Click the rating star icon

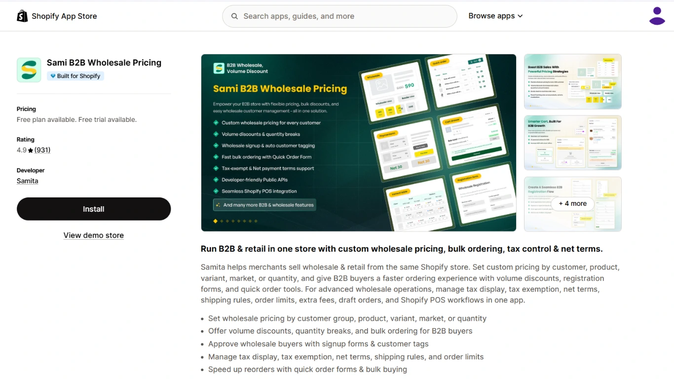click(31, 151)
